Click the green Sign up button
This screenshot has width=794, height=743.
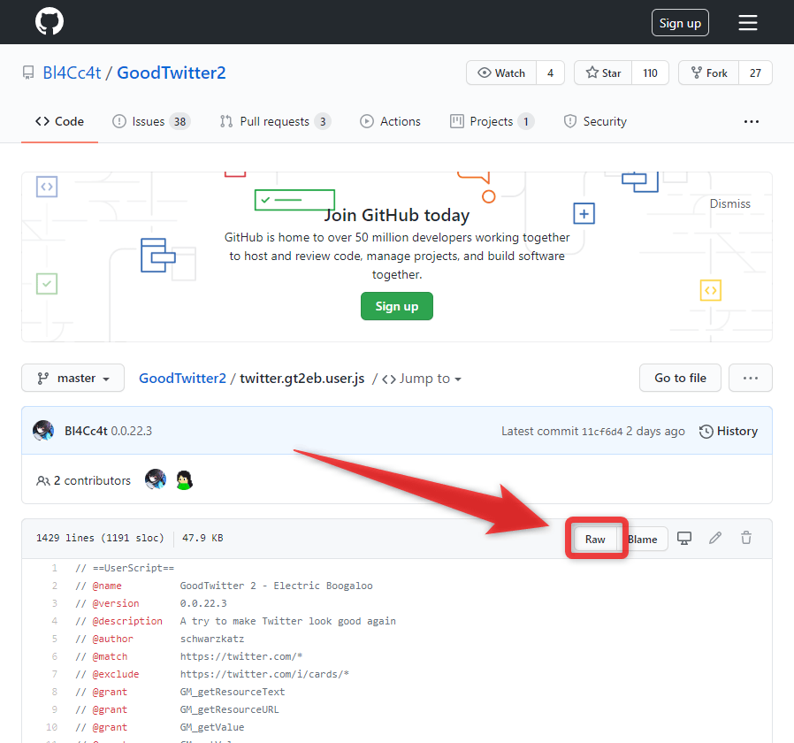tap(396, 306)
